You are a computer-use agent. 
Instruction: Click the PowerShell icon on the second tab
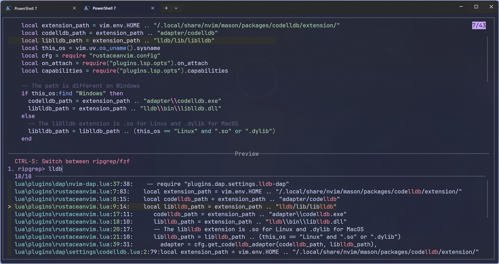(x=87, y=8)
